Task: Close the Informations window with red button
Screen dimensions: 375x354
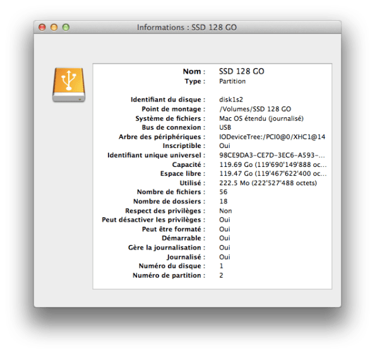Action: 42,27
